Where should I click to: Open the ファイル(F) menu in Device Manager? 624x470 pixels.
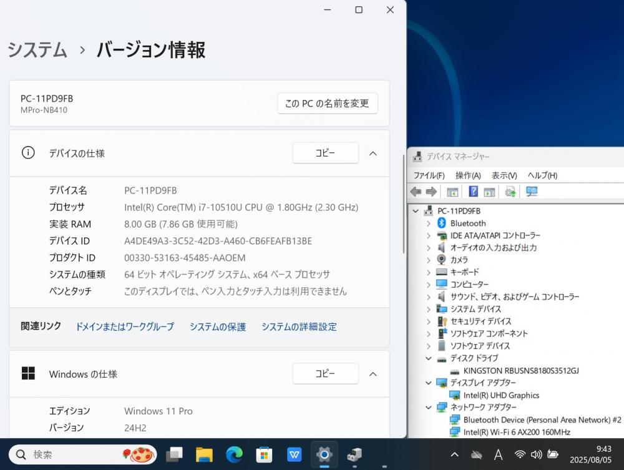point(429,175)
